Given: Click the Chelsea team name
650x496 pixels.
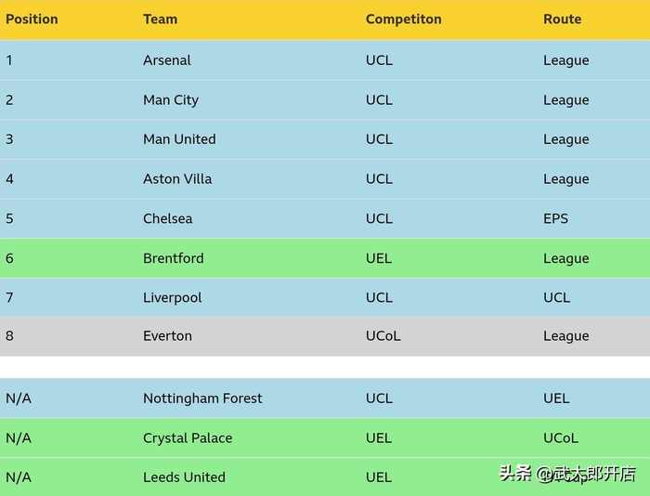Looking at the screenshot, I should coord(168,219).
